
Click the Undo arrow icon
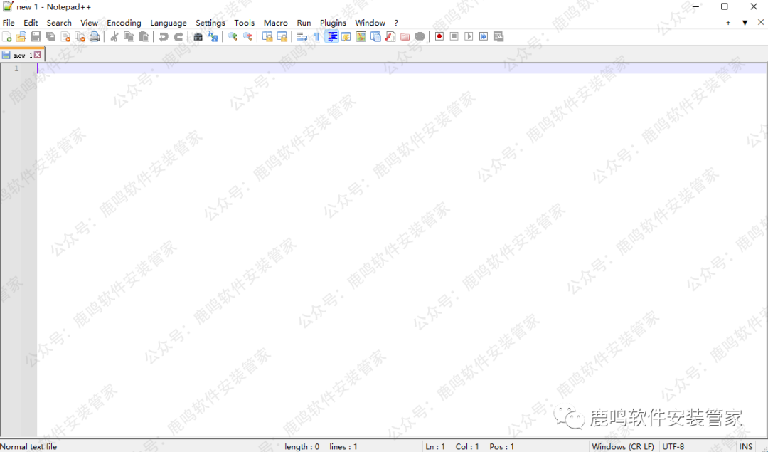click(164, 37)
